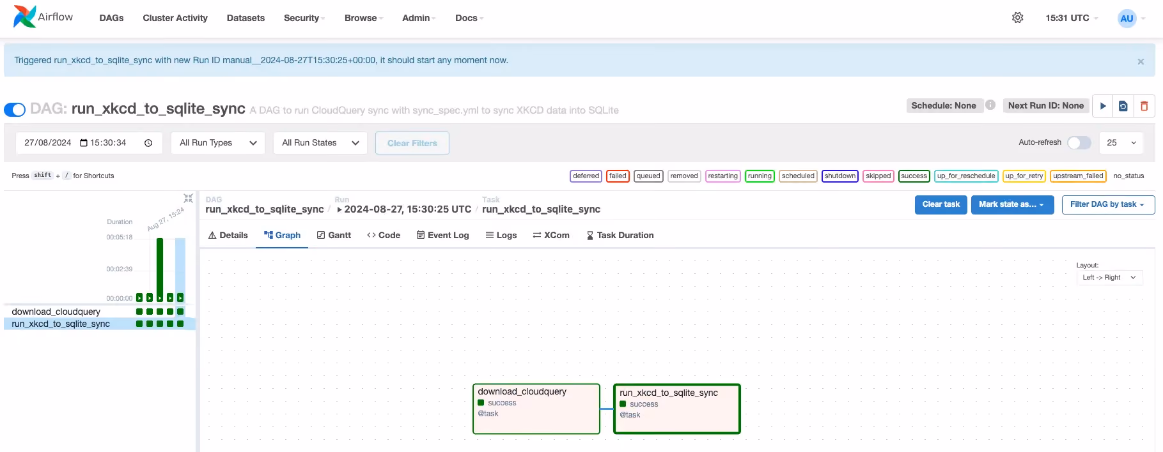Select run_xkcd_to_sqlite_sync row in grid
Viewport: 1163px width, 452px height.
click(99, 324)
